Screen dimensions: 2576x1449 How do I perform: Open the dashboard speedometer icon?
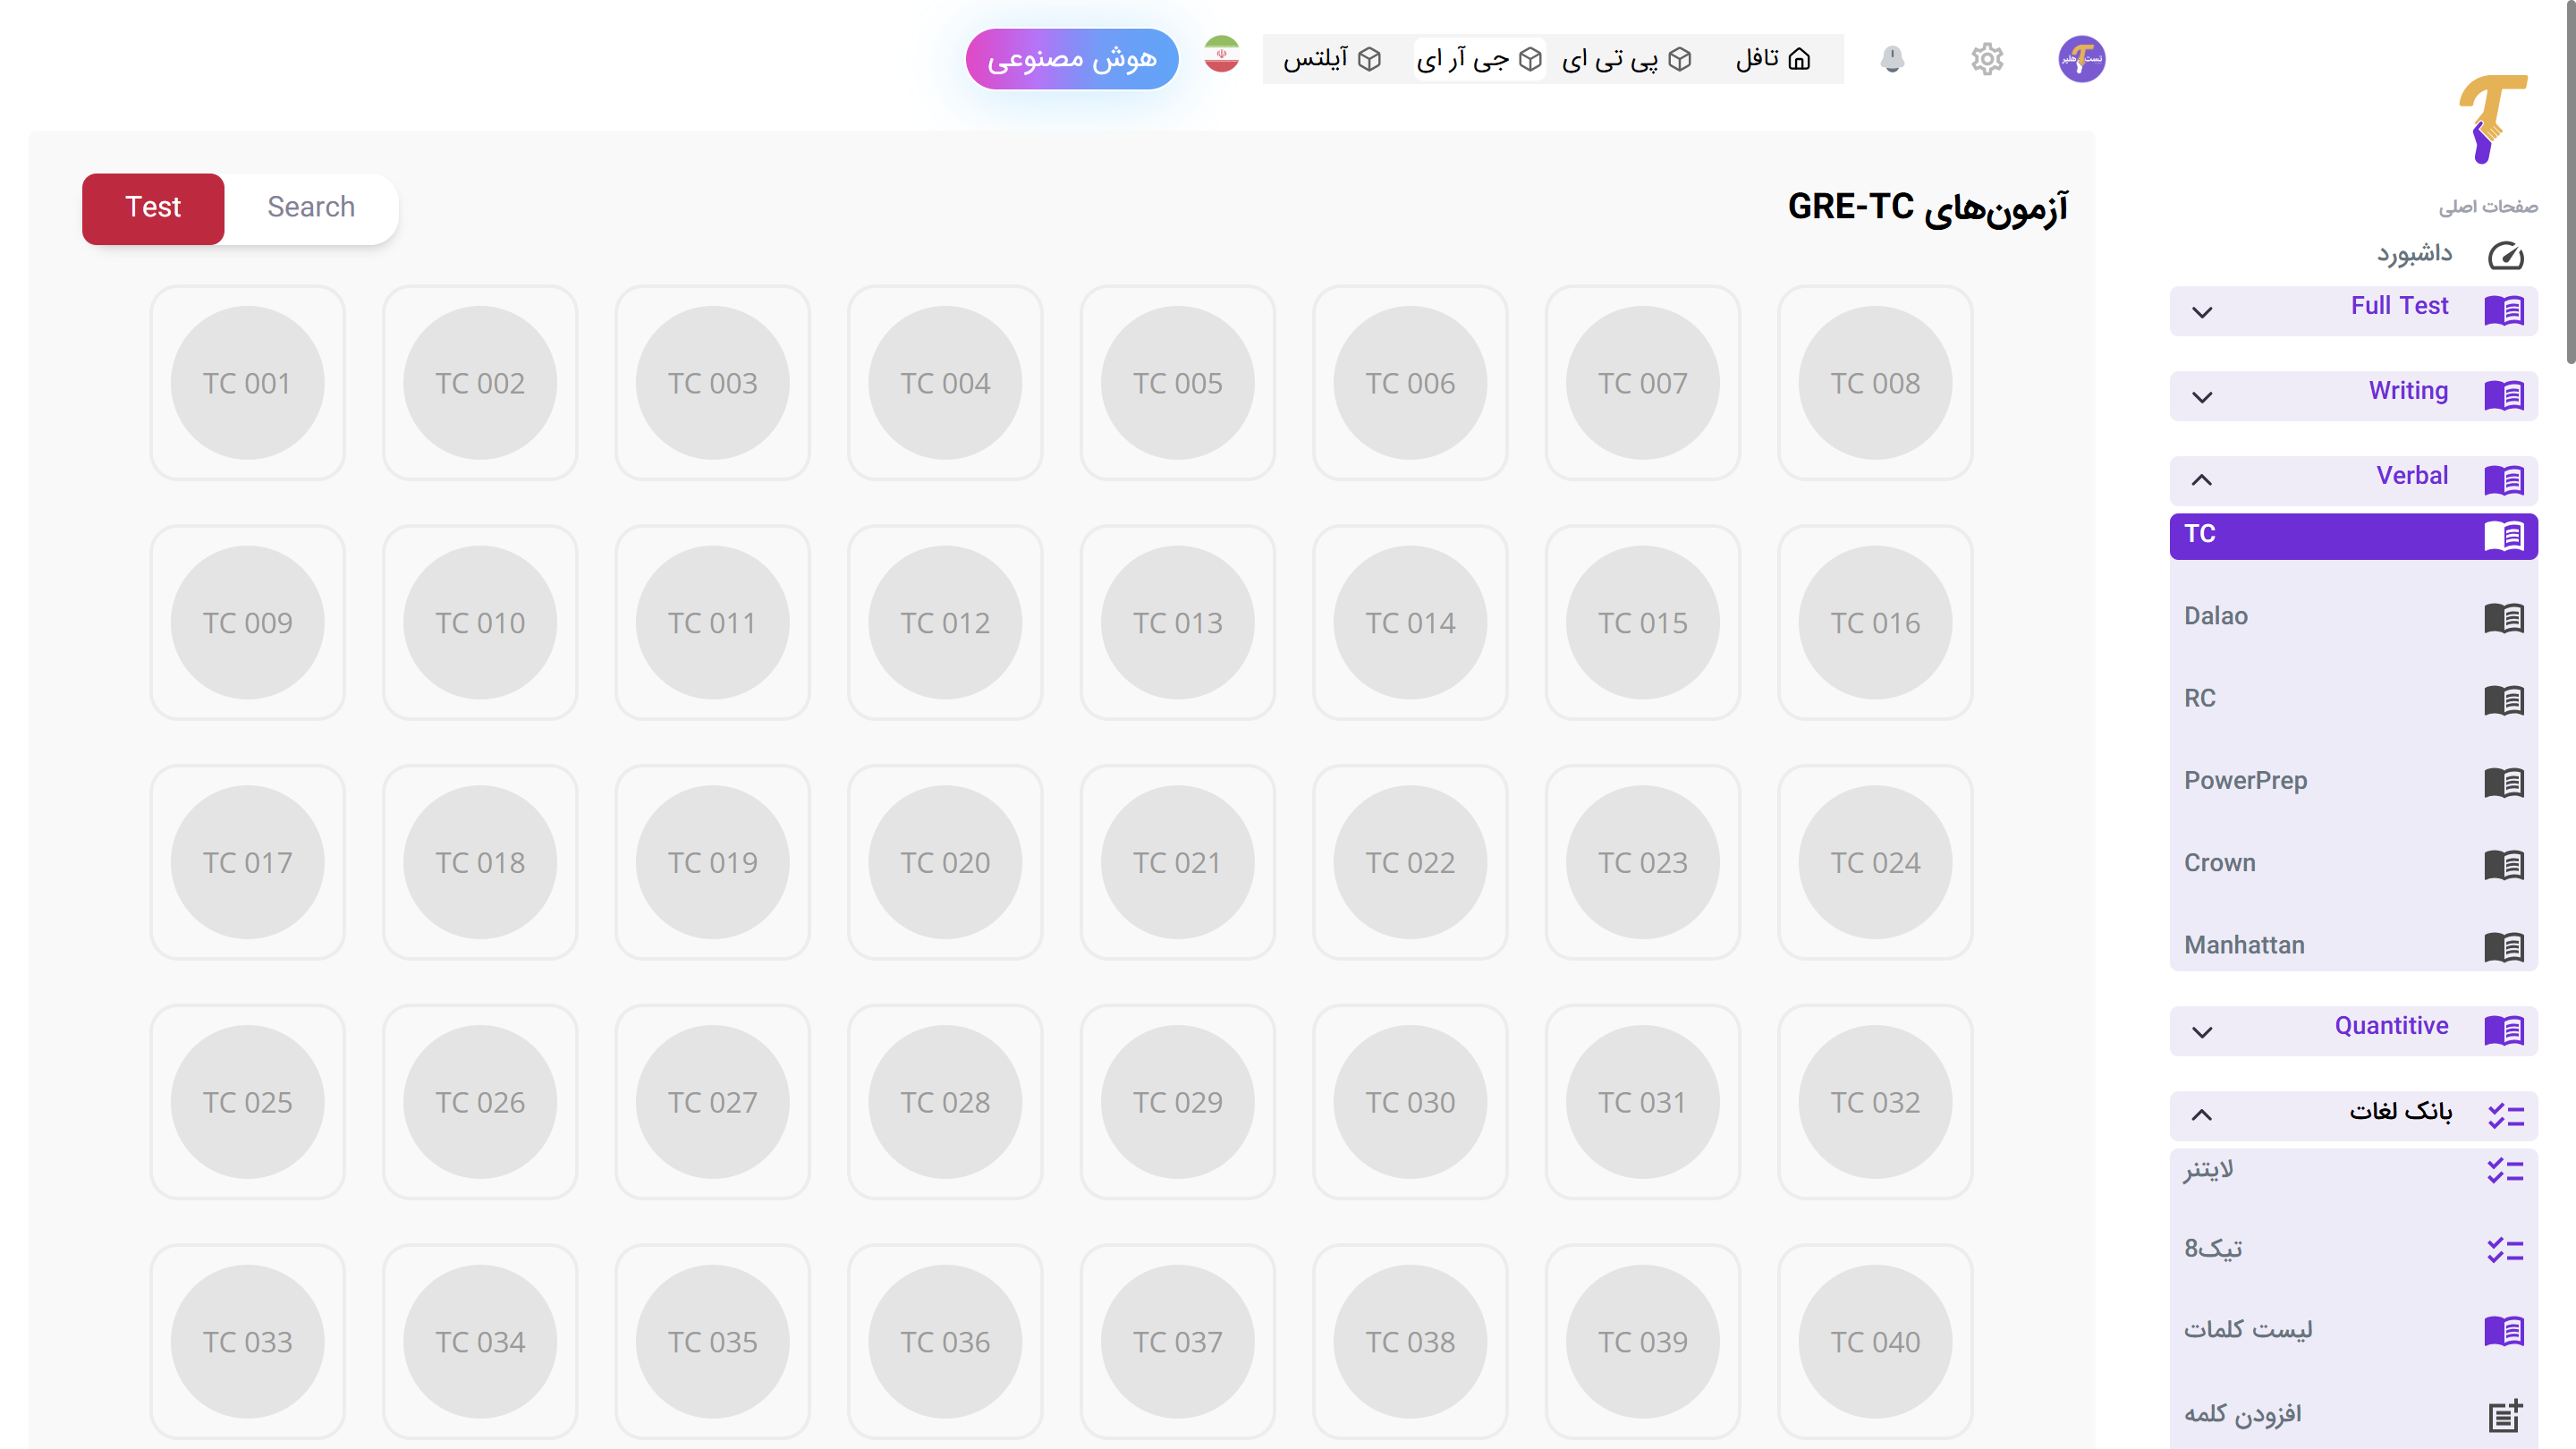click(x=2505, y=256)
